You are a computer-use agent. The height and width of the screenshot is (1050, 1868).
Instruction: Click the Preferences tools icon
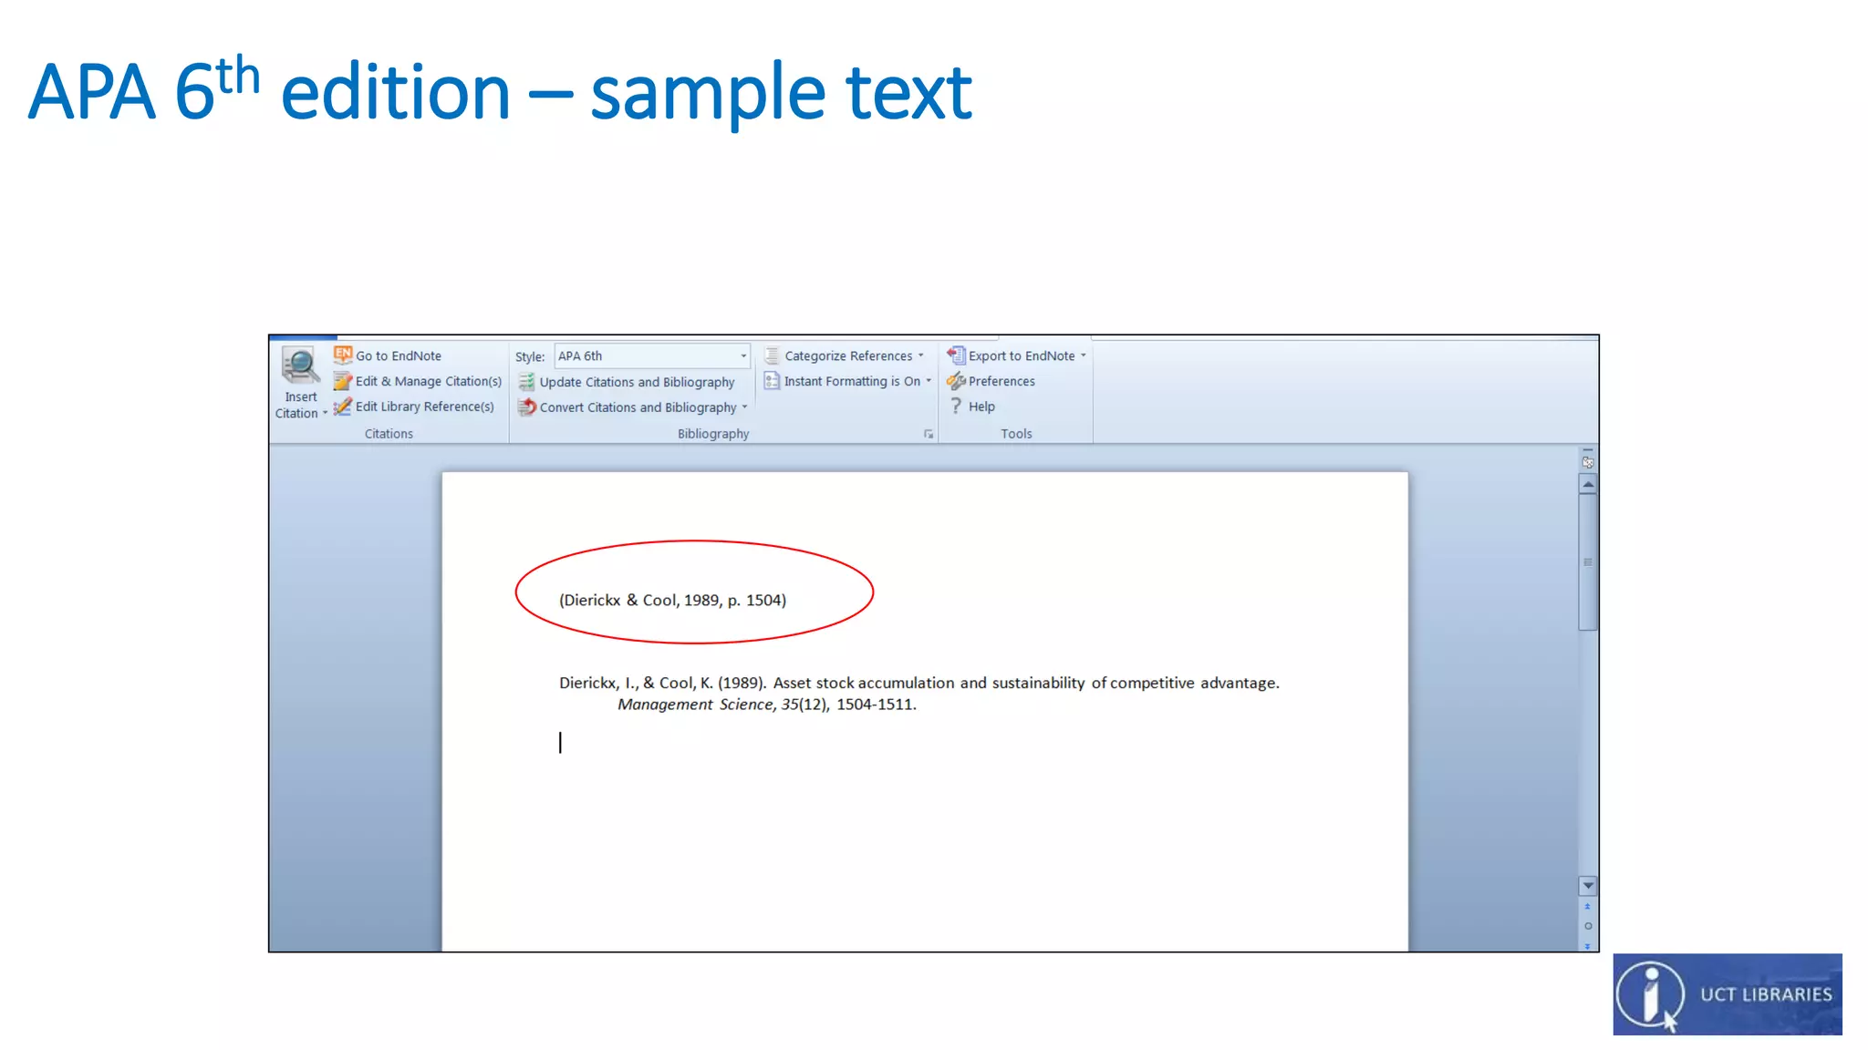[x=956, y=381]
